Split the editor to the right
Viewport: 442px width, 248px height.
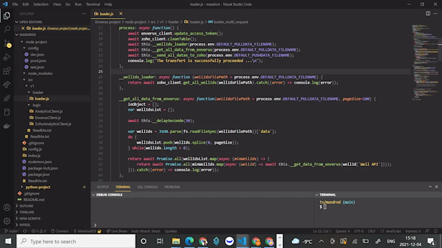click(428, 14)
